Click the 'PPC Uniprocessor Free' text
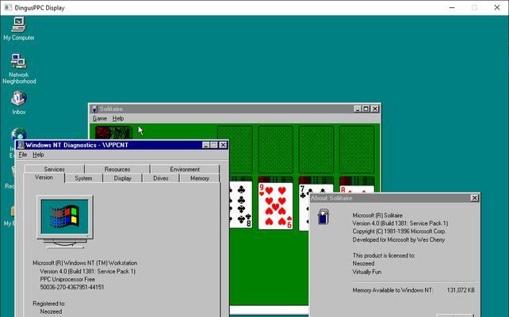 coord(67,280)
